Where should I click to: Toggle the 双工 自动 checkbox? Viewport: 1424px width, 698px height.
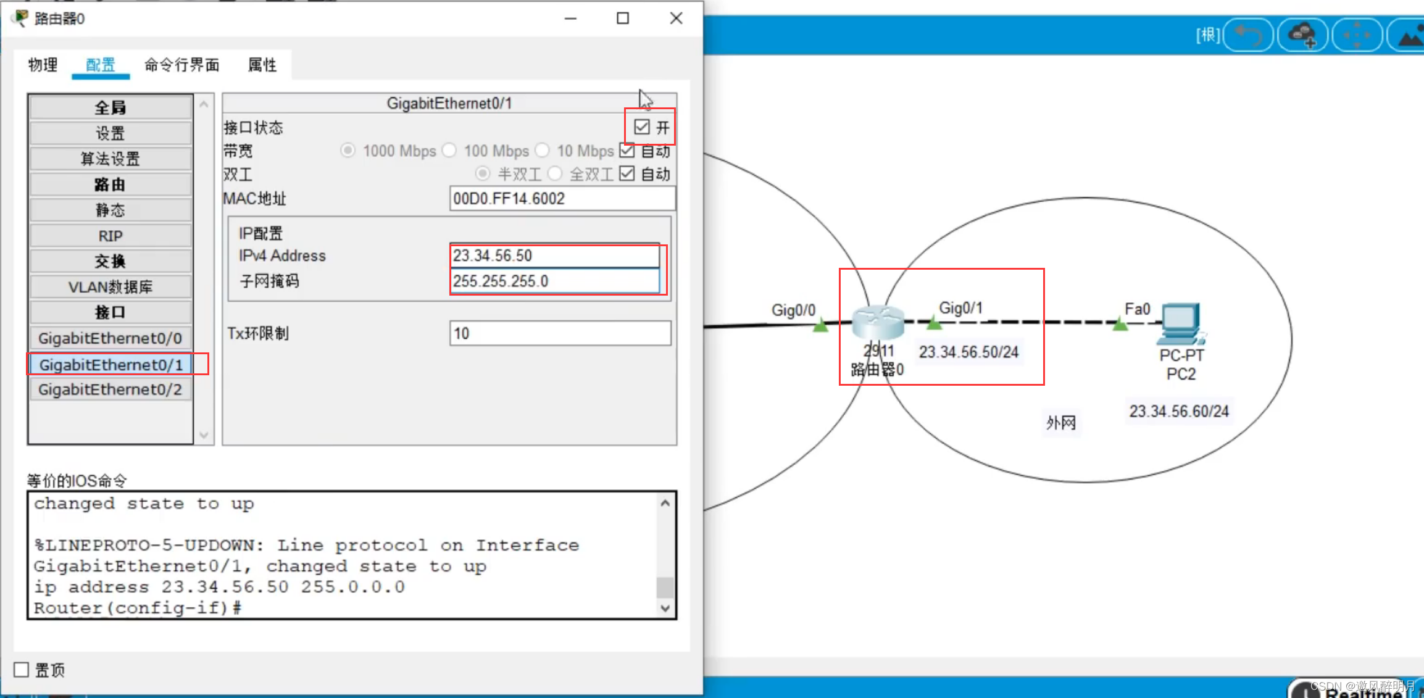point(627,174)
